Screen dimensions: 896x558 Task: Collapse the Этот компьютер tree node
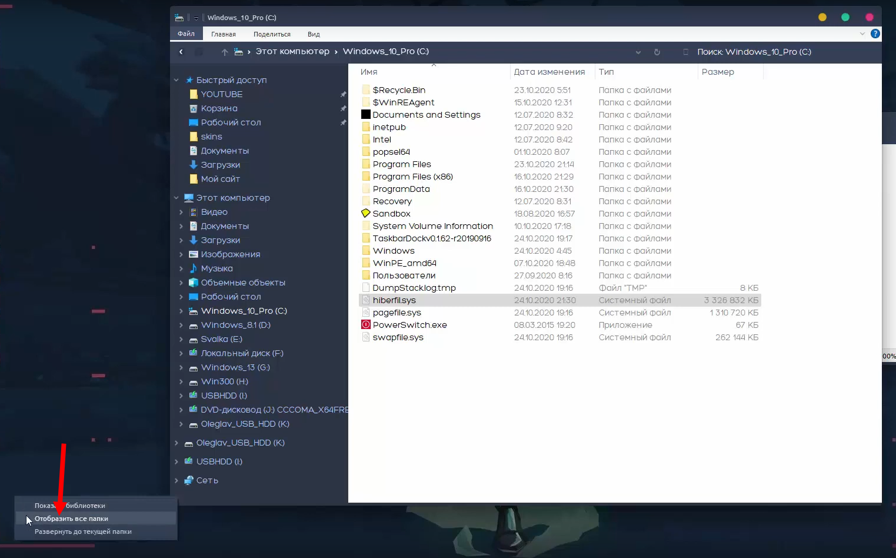tap(176, 198)
